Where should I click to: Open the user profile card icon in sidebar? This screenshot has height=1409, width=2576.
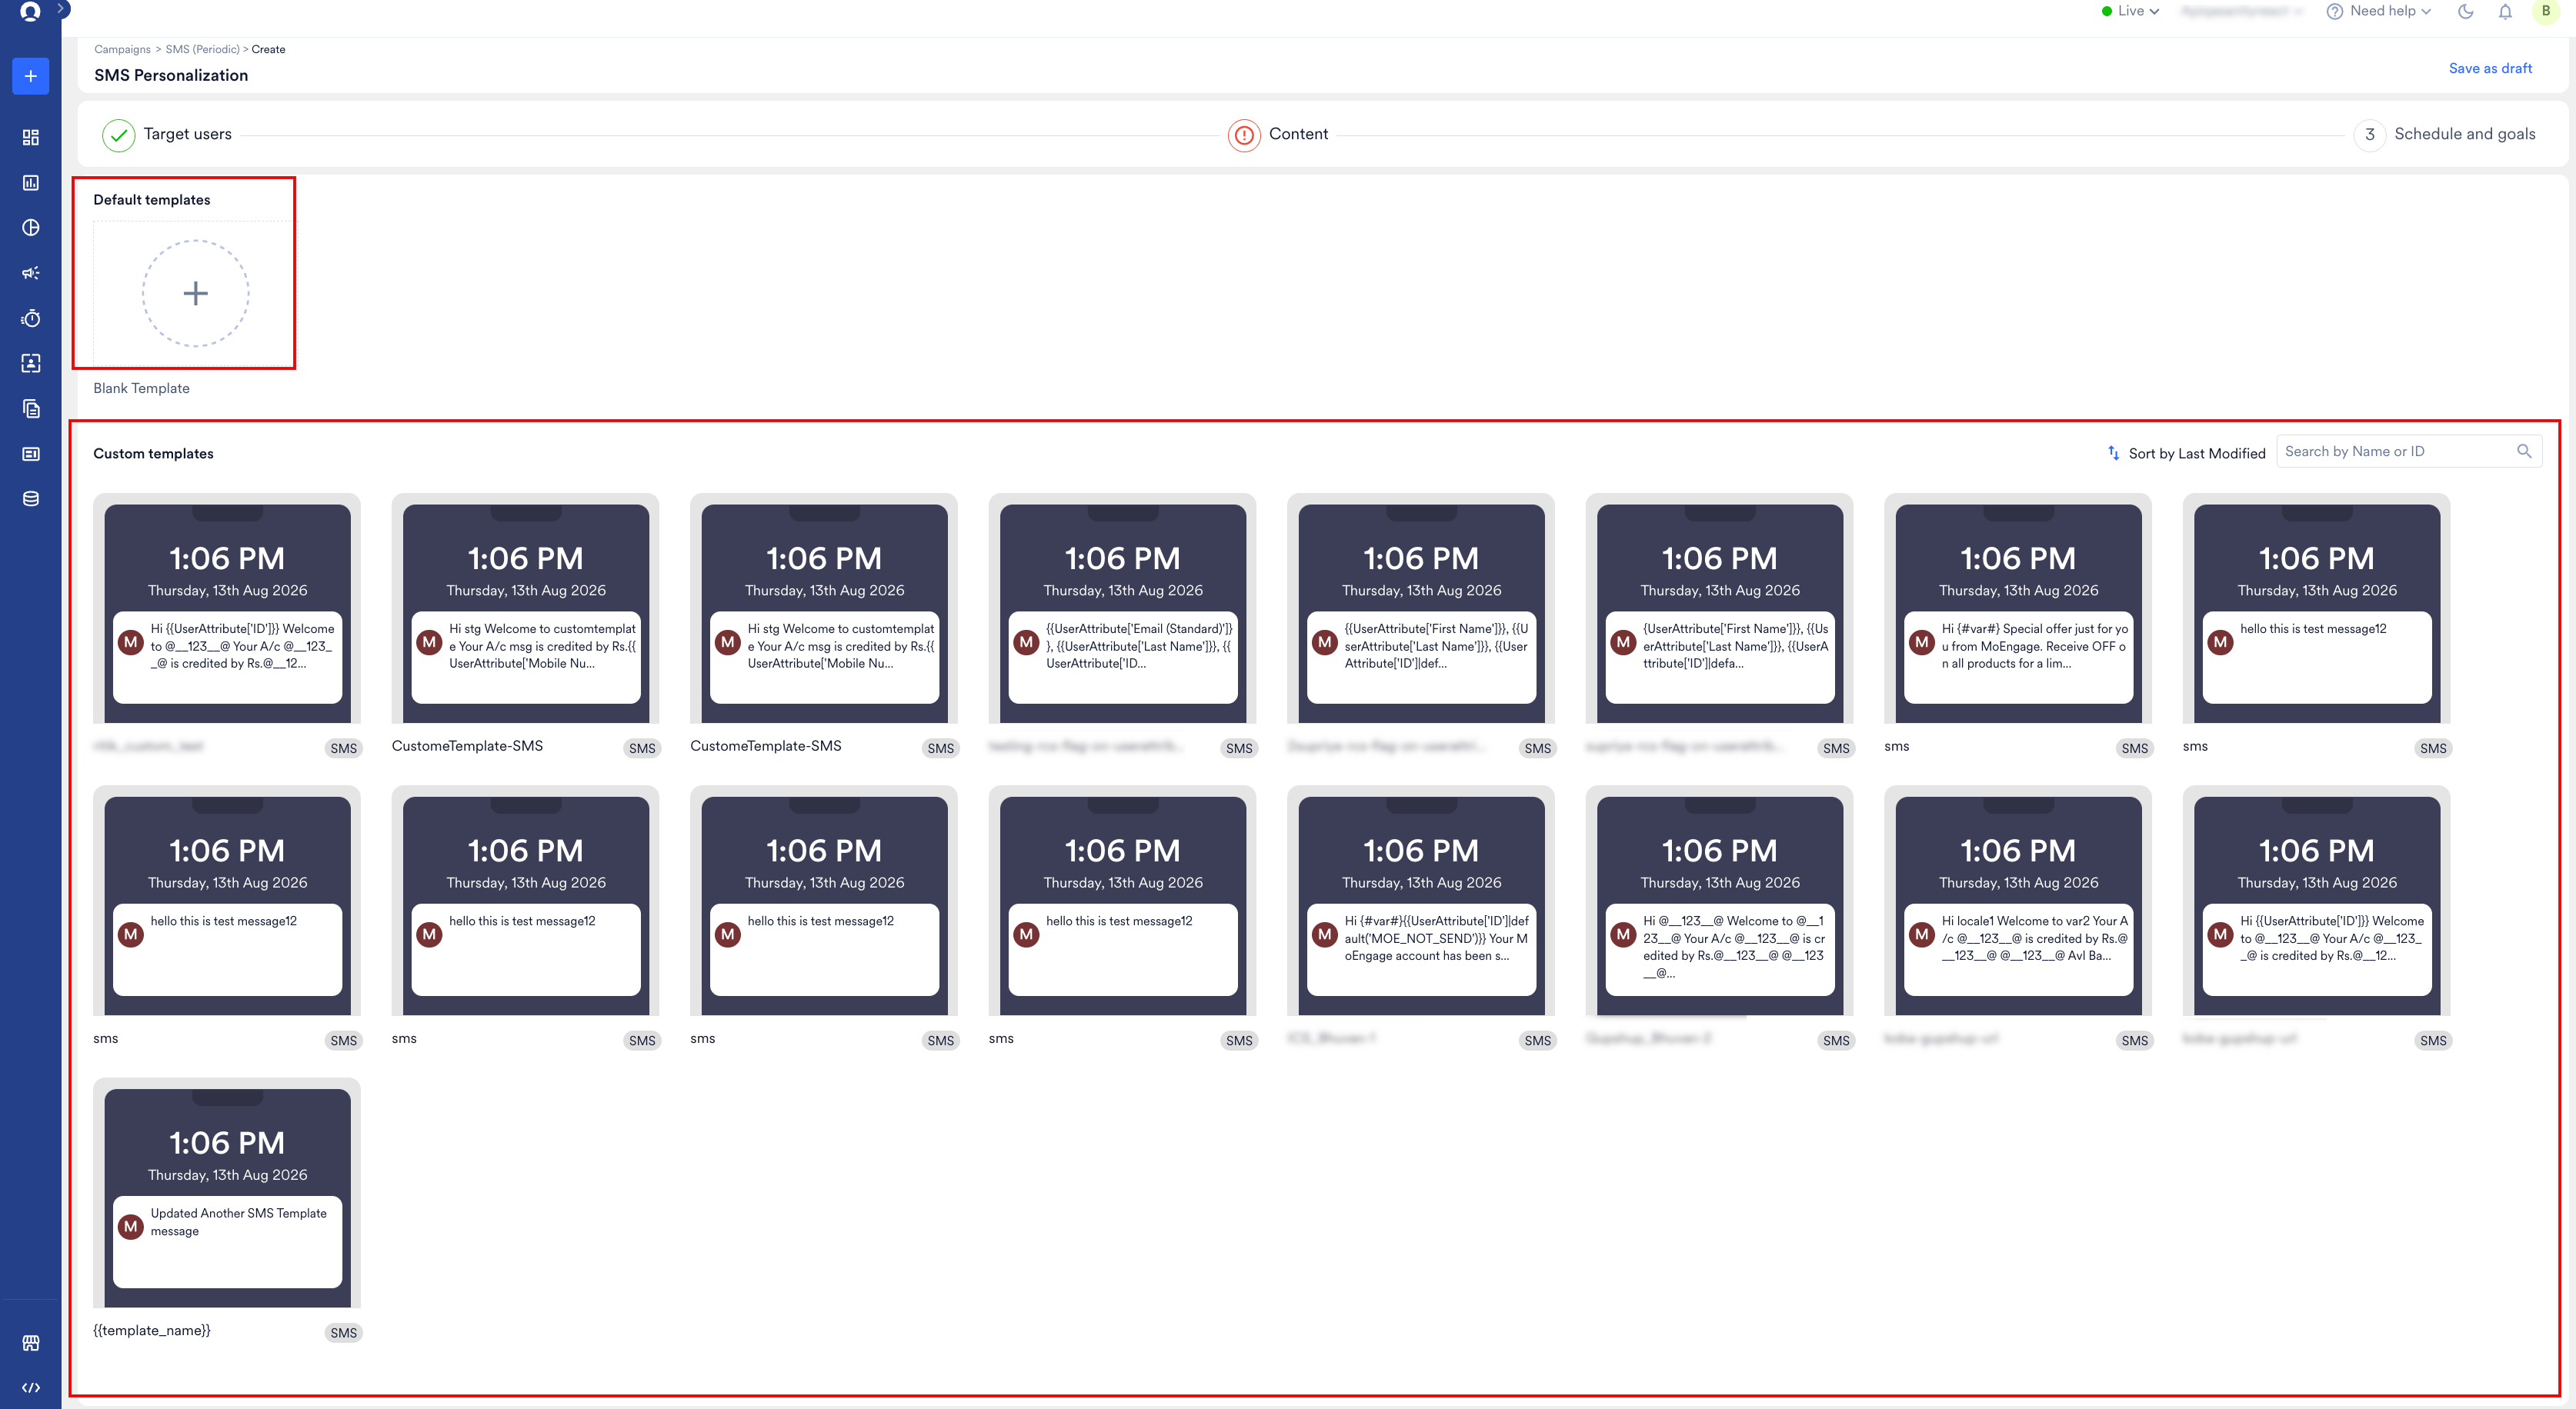coord(30,364)
